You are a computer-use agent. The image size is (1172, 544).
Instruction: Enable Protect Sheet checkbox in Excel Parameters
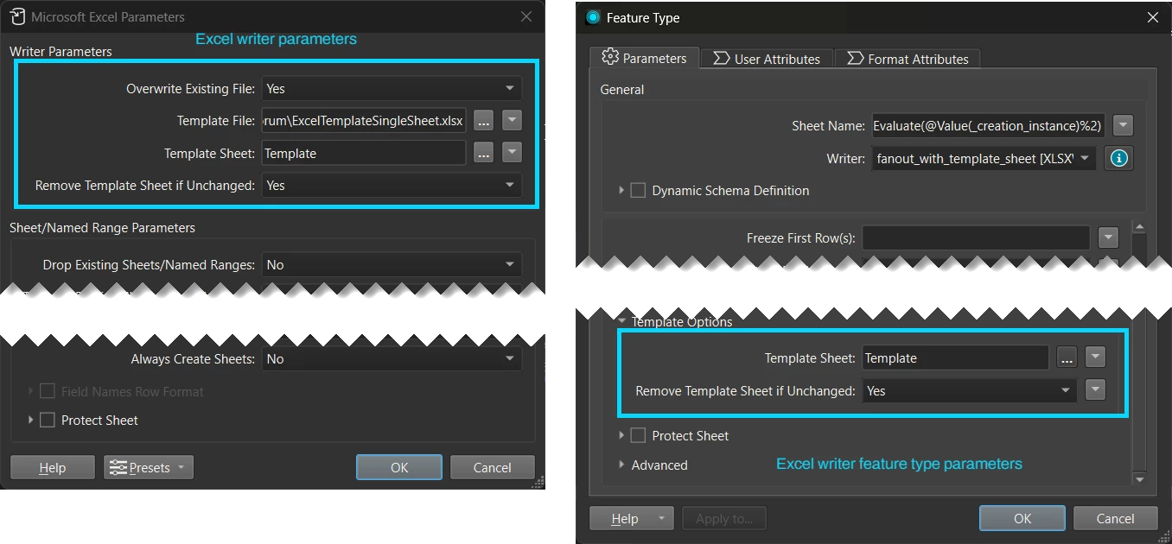pyautogui.click(x=47, y=420)
